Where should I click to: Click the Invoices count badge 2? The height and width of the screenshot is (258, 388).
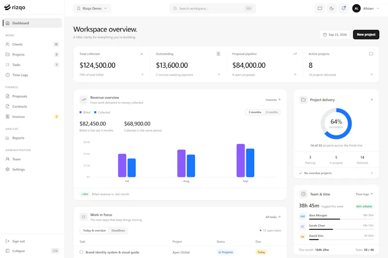56,117
